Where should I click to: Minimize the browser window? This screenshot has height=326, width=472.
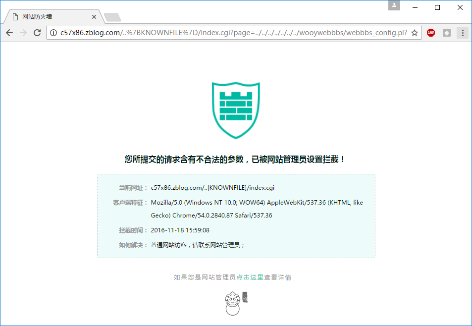[415, 7]
